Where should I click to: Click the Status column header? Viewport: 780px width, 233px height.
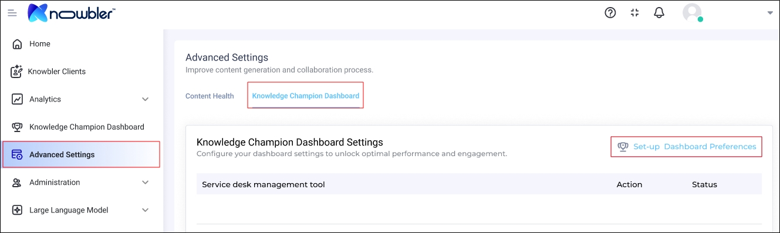click(x=704, y=184)
